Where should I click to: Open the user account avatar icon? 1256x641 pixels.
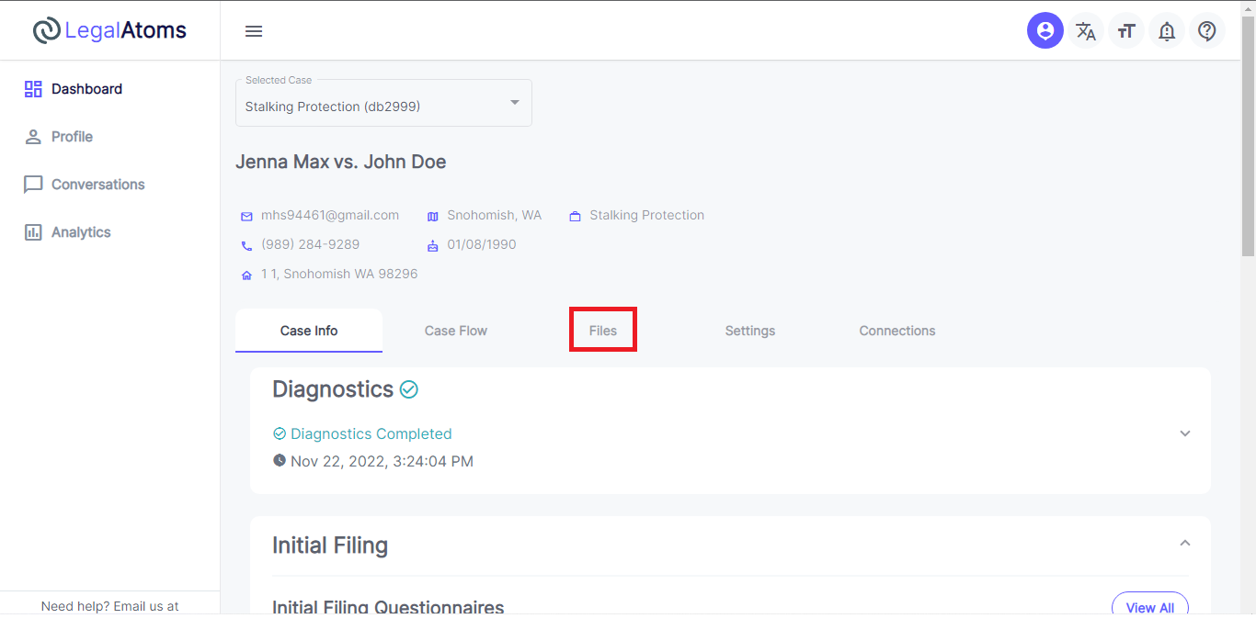point(1045,31)
